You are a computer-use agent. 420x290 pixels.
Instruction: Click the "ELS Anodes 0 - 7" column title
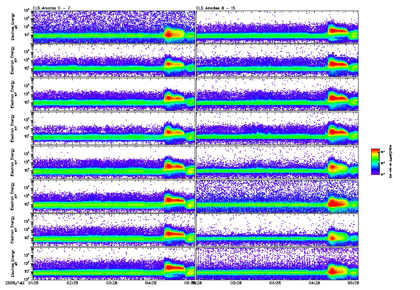pyautogui.click(x=52, y=8)
